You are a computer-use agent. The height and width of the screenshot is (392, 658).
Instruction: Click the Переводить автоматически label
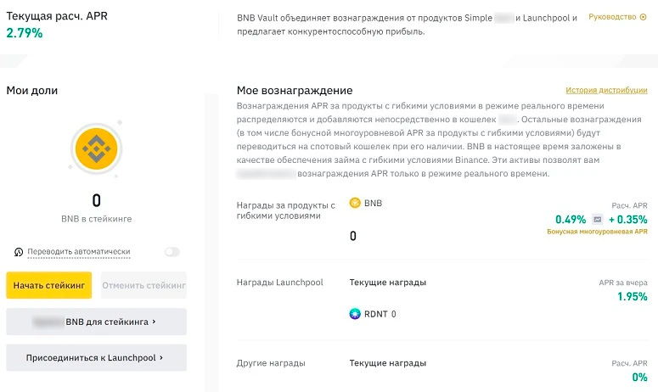[x=79, y=251]
